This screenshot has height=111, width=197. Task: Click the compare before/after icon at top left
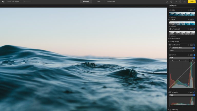click(x=3, y=2)
